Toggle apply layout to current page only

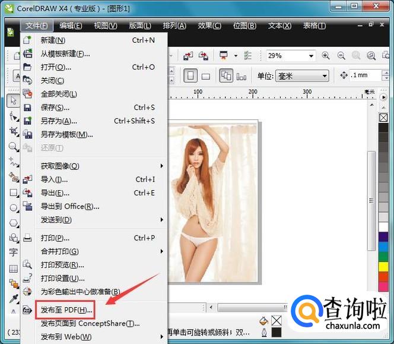242,76
